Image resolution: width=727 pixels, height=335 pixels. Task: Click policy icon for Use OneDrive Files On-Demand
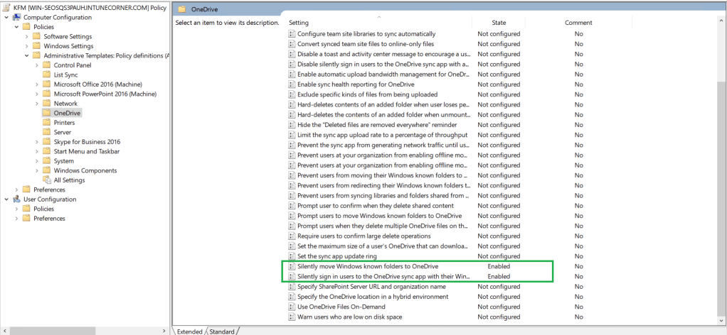pos(292,307)
